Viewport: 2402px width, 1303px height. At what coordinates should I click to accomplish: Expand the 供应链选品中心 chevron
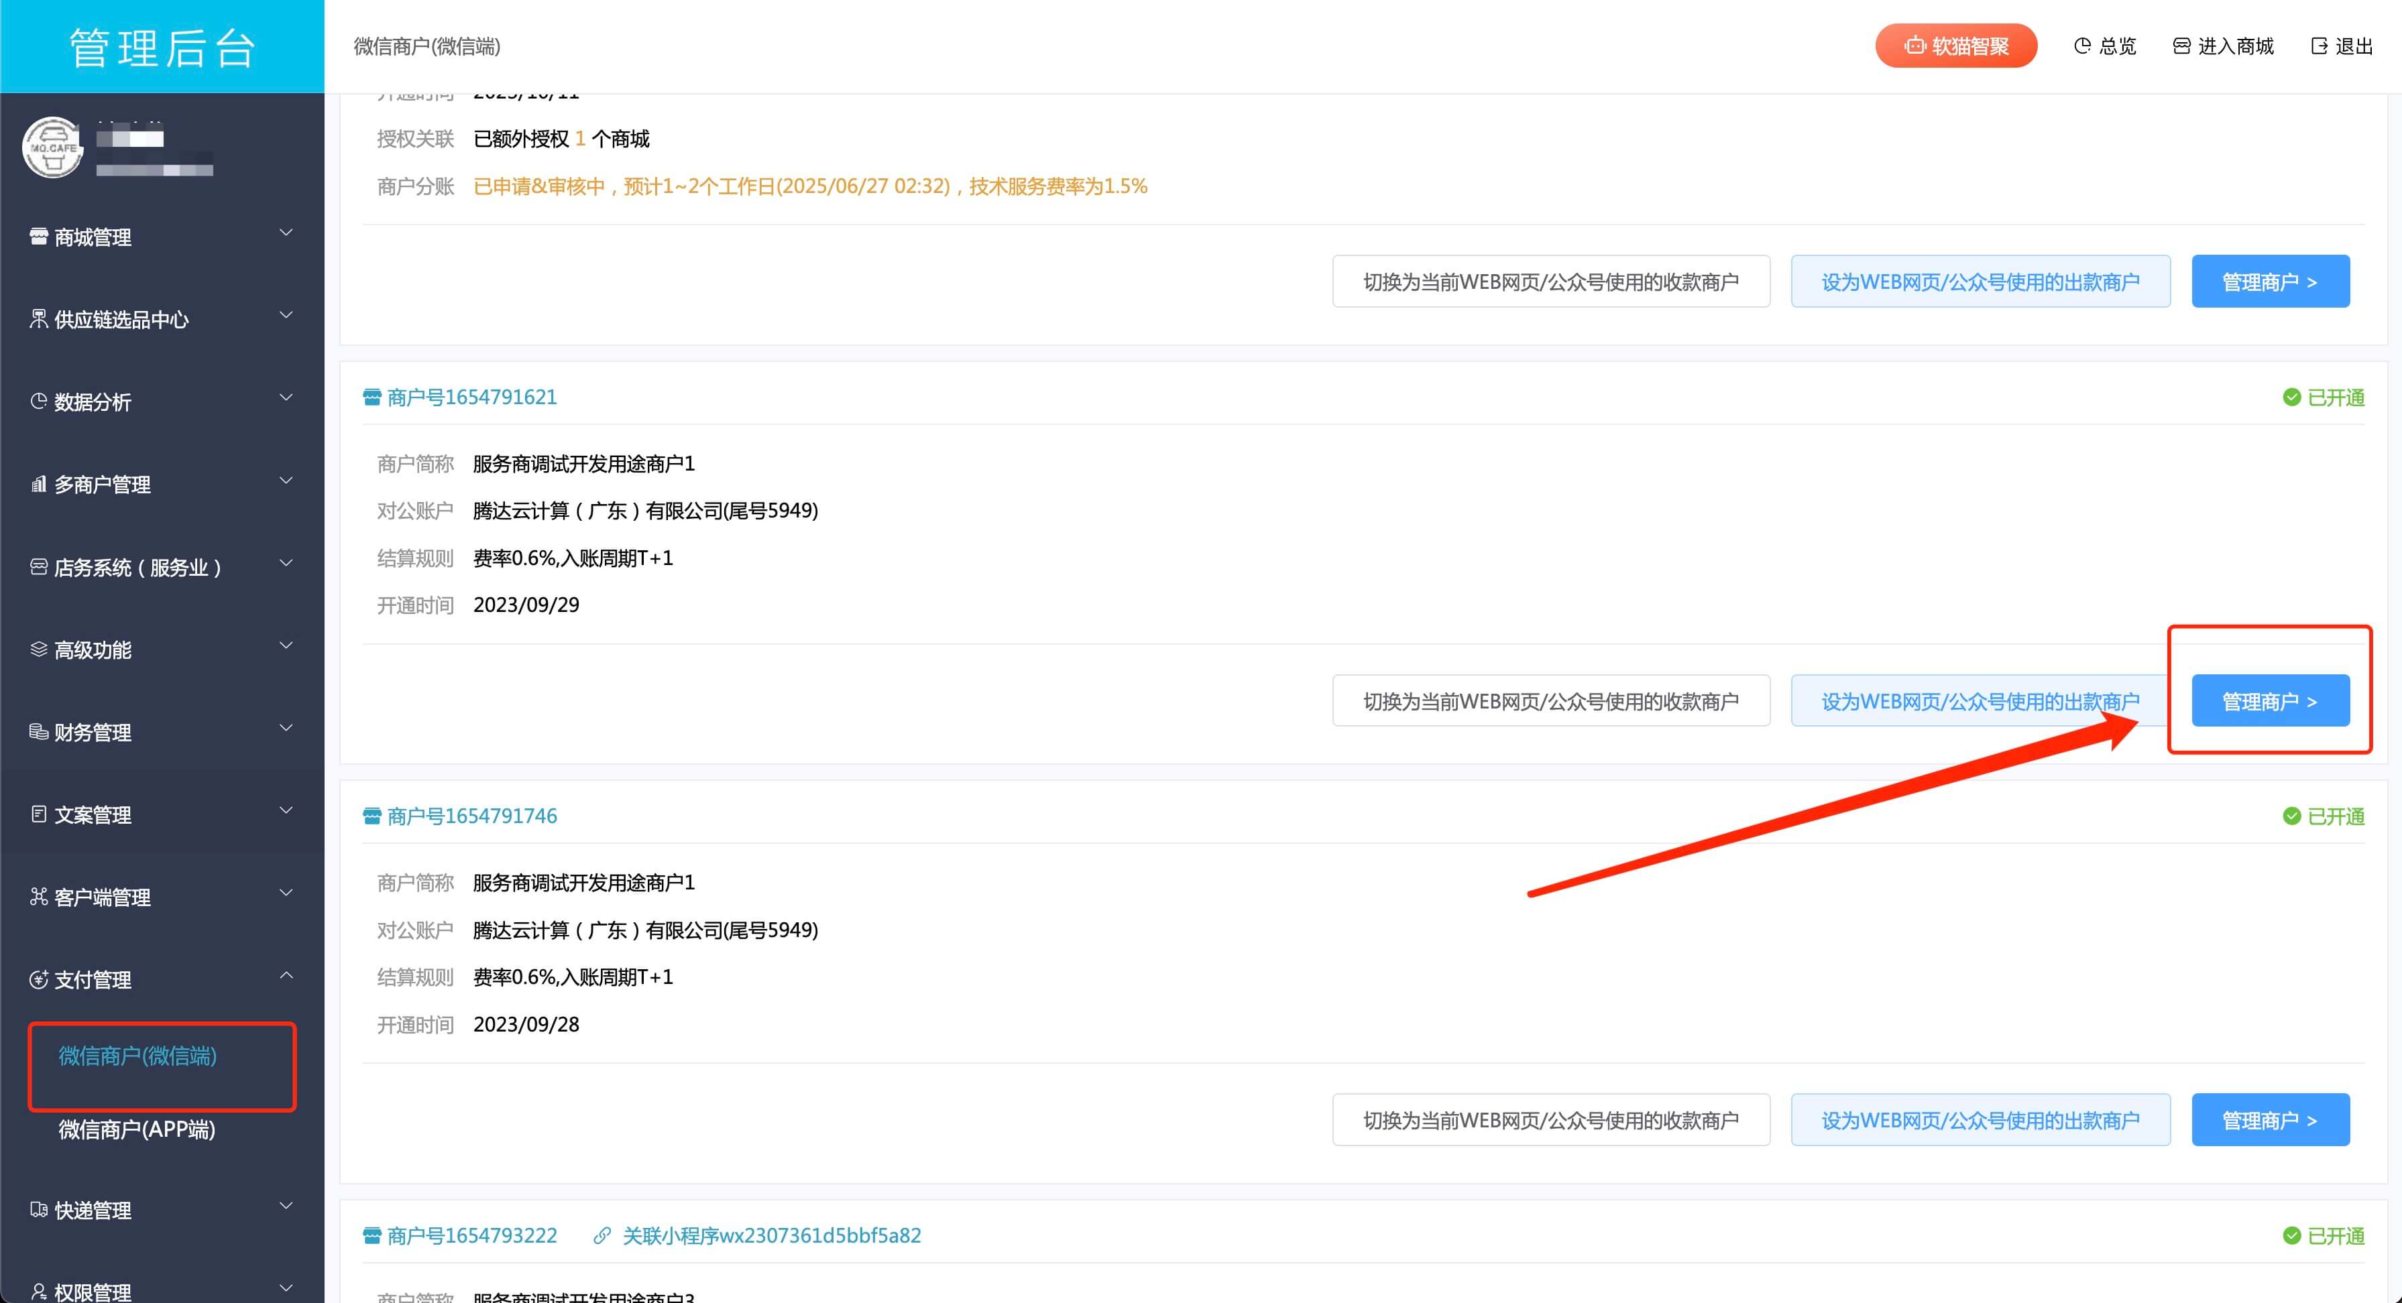click(x=286, y=315)
